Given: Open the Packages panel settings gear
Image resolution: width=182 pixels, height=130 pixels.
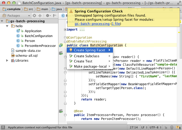Looking at the screenshot, I should point(48,16).
